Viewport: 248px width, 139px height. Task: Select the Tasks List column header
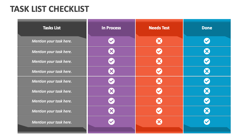(x=52, y=28)
